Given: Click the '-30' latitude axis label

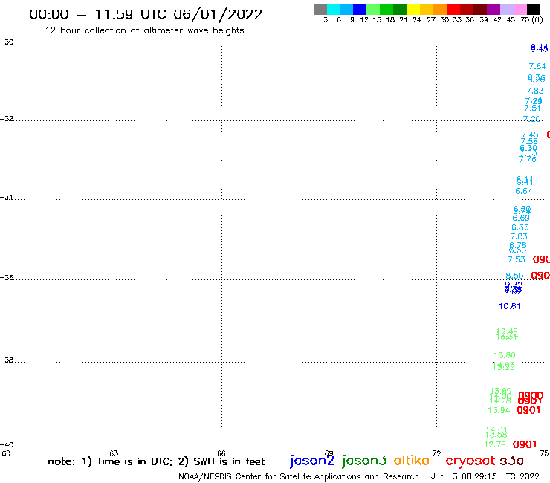Looking at the screenshot, I should tap(7, 42).
